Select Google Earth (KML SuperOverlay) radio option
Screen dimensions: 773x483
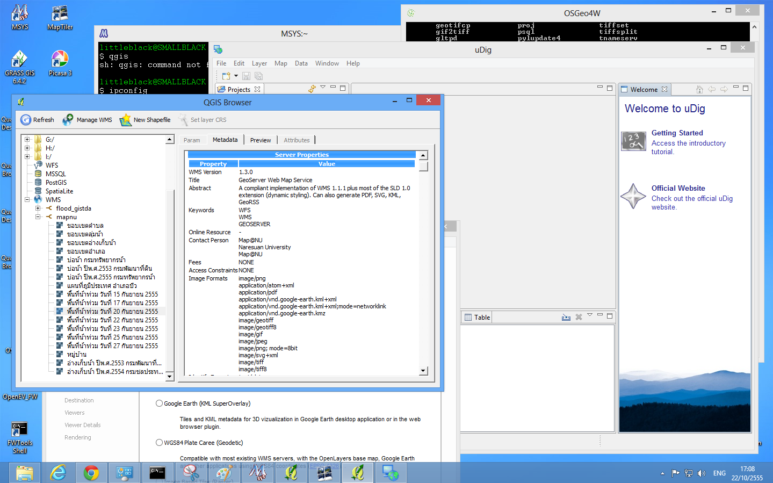coord(159,403)
